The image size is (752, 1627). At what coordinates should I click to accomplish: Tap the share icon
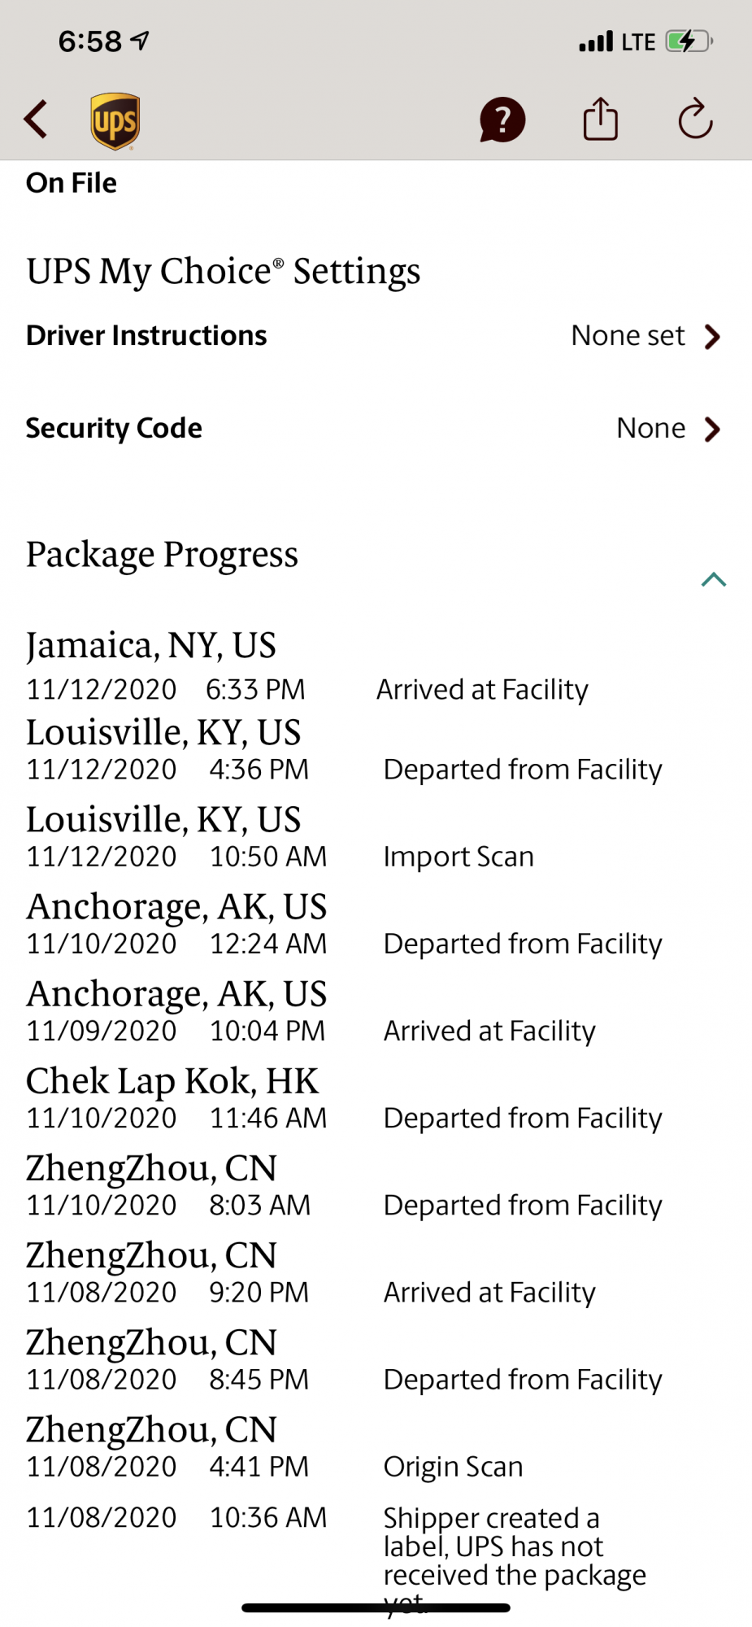pos(601,120)
